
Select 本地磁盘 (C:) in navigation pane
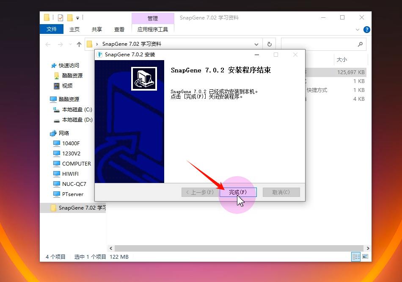77,109
